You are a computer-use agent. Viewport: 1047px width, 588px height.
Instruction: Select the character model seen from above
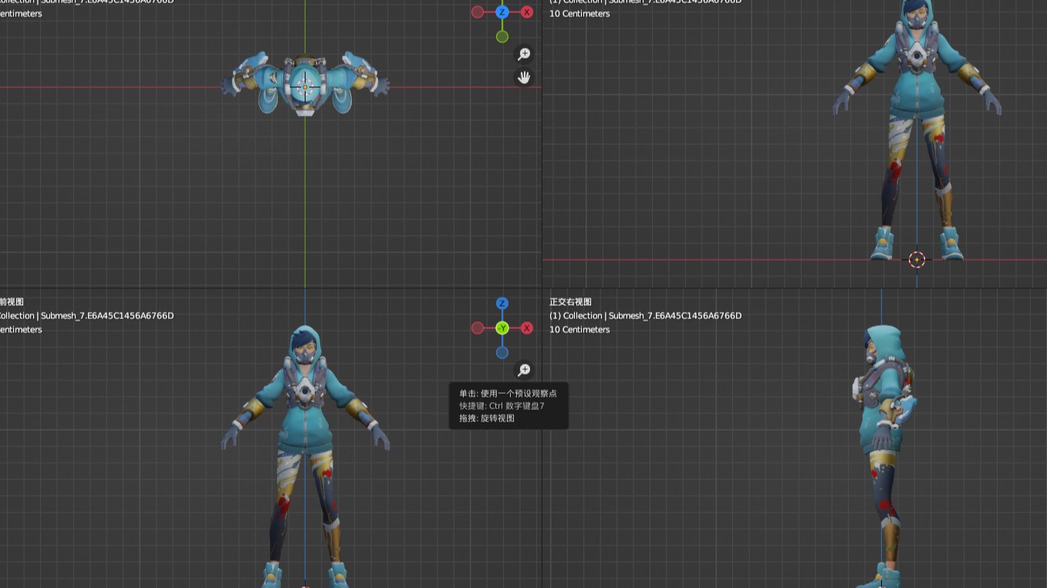[305, 83]
